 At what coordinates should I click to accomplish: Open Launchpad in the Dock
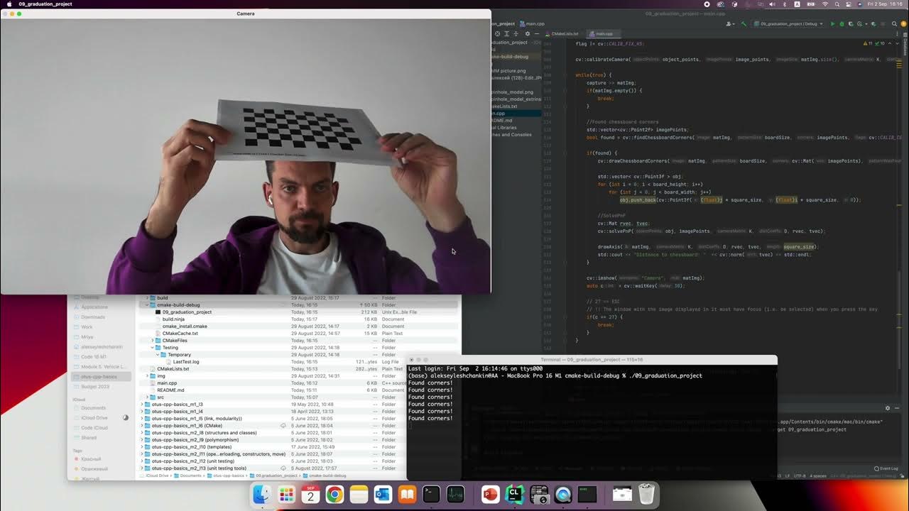287,495
